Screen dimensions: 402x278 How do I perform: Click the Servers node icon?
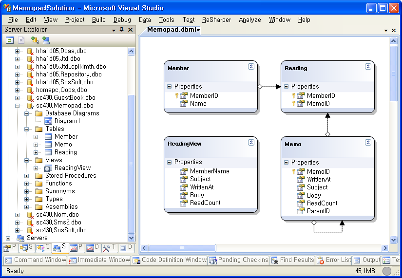coord(20,238)
